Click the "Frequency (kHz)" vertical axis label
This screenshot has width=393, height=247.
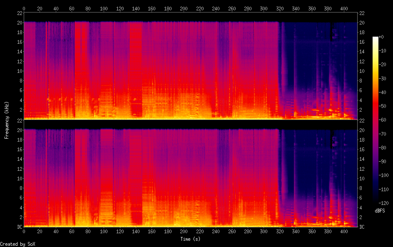[7, 120]
